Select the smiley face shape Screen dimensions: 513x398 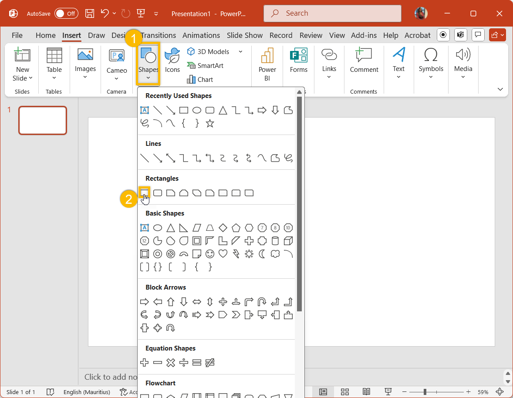coord(210,254)
